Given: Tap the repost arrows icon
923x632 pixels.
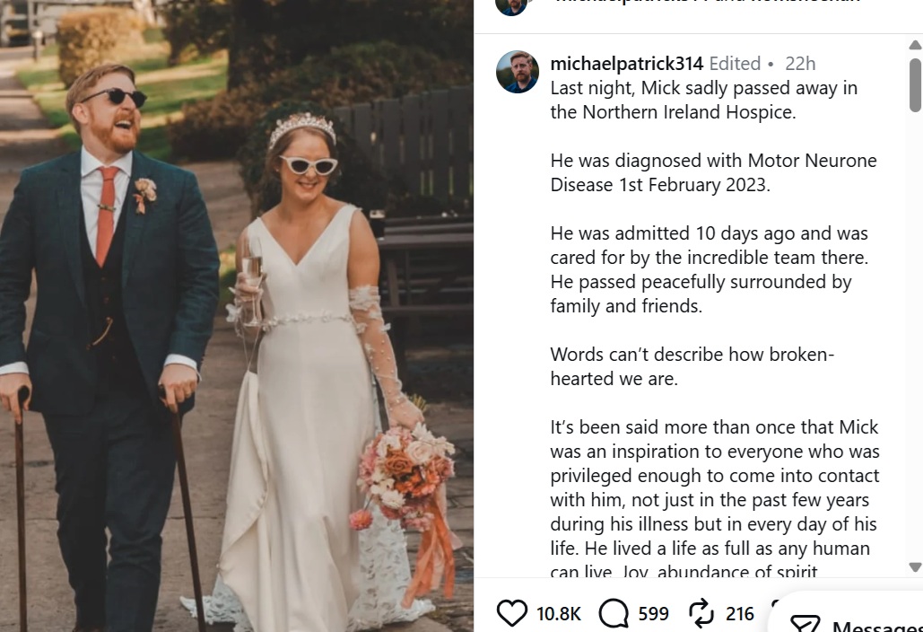Looking at the screenshot, I should (x=701, y=614).
